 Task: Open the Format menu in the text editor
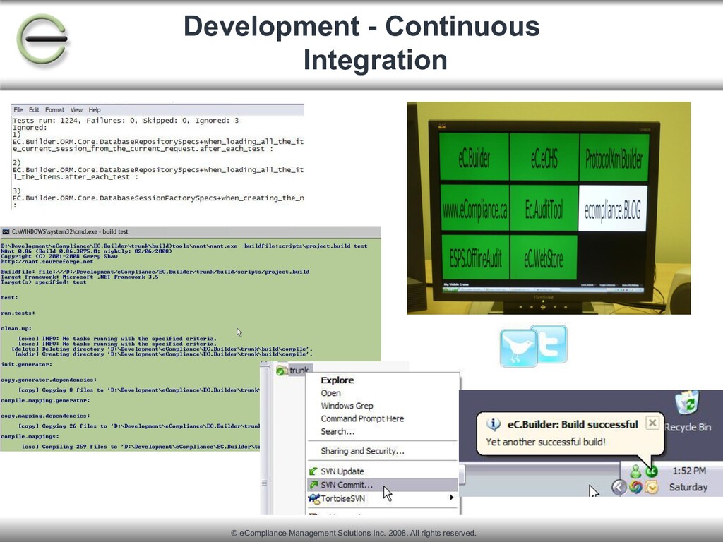click(54, 109)
